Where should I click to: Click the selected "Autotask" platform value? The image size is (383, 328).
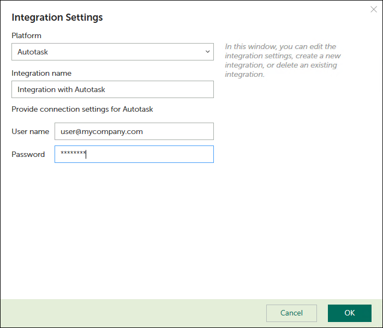pyautogui.click(x=33, y=52)
